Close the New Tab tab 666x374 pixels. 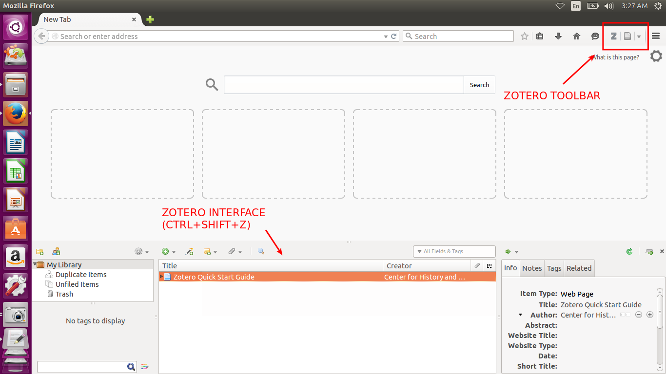[134, 19]
